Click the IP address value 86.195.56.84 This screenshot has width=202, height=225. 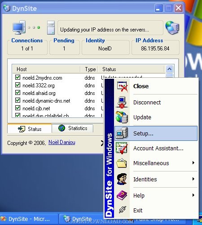coord(155,49)
